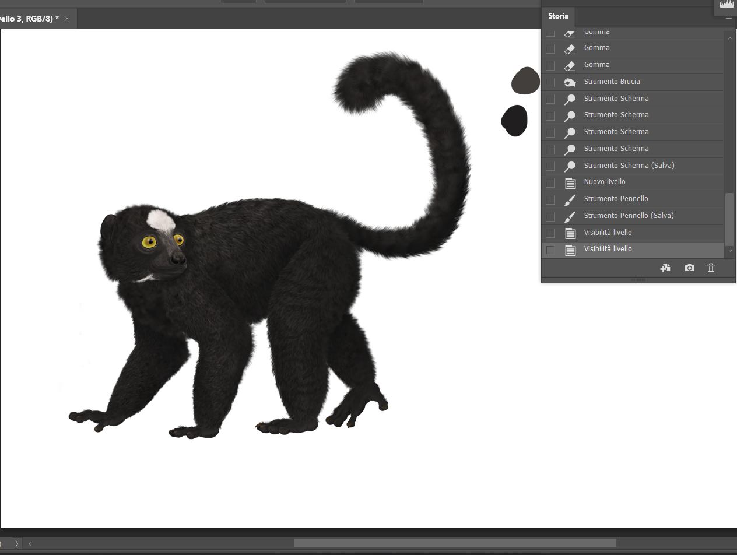Click the dodge icon beside Strumento Scherma (Salva)

(570, 166)
